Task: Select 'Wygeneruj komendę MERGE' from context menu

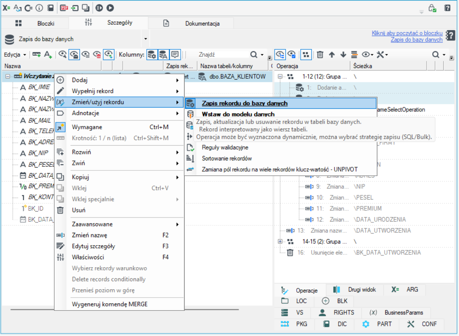Action: 120,304
